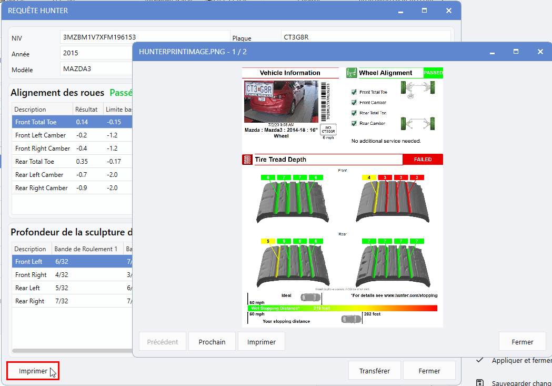Click the Bande de Roulement 1 column header

pyautogui.click(x=87, y=249)
